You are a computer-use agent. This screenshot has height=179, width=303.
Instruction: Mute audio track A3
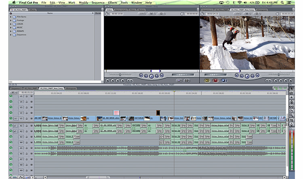[11, 137]
